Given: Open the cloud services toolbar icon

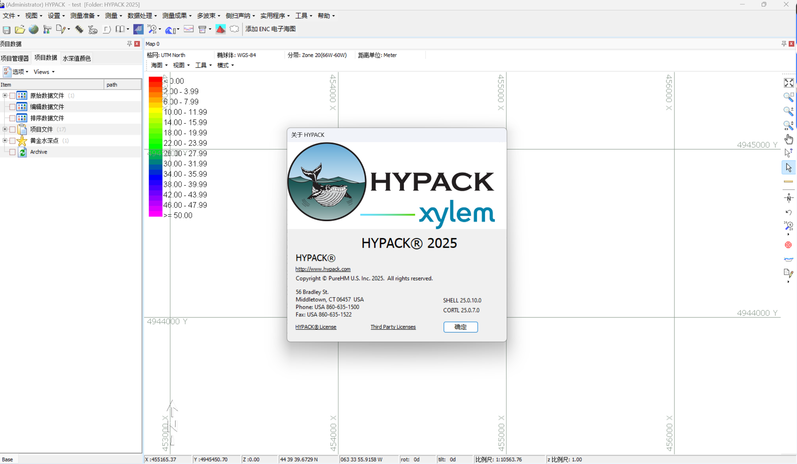Looking at the screenshot, I should pos(234,29).
